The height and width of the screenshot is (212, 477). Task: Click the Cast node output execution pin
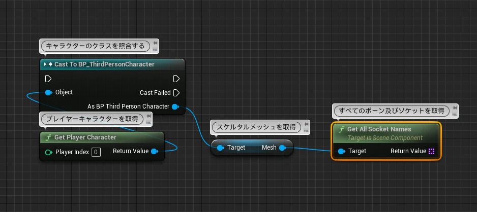[x=176, y=79]
